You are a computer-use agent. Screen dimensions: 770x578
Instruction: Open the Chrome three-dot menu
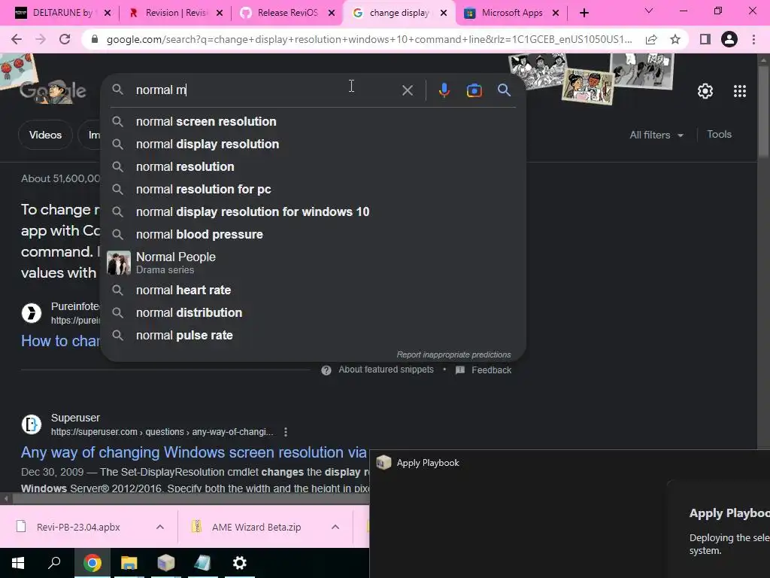[753, 39]
